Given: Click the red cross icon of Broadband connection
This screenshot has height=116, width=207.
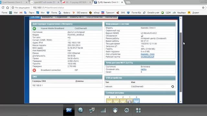Looking at the screenshot, I should coord(34,70).
